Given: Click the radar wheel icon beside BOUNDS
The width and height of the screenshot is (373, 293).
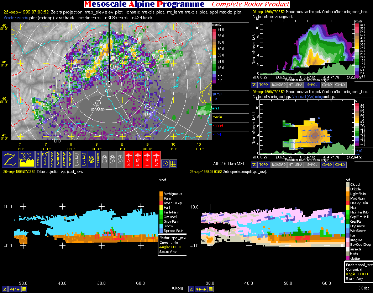Looking at the screenshot, I should pyautogui.click(x=91, y=159).
